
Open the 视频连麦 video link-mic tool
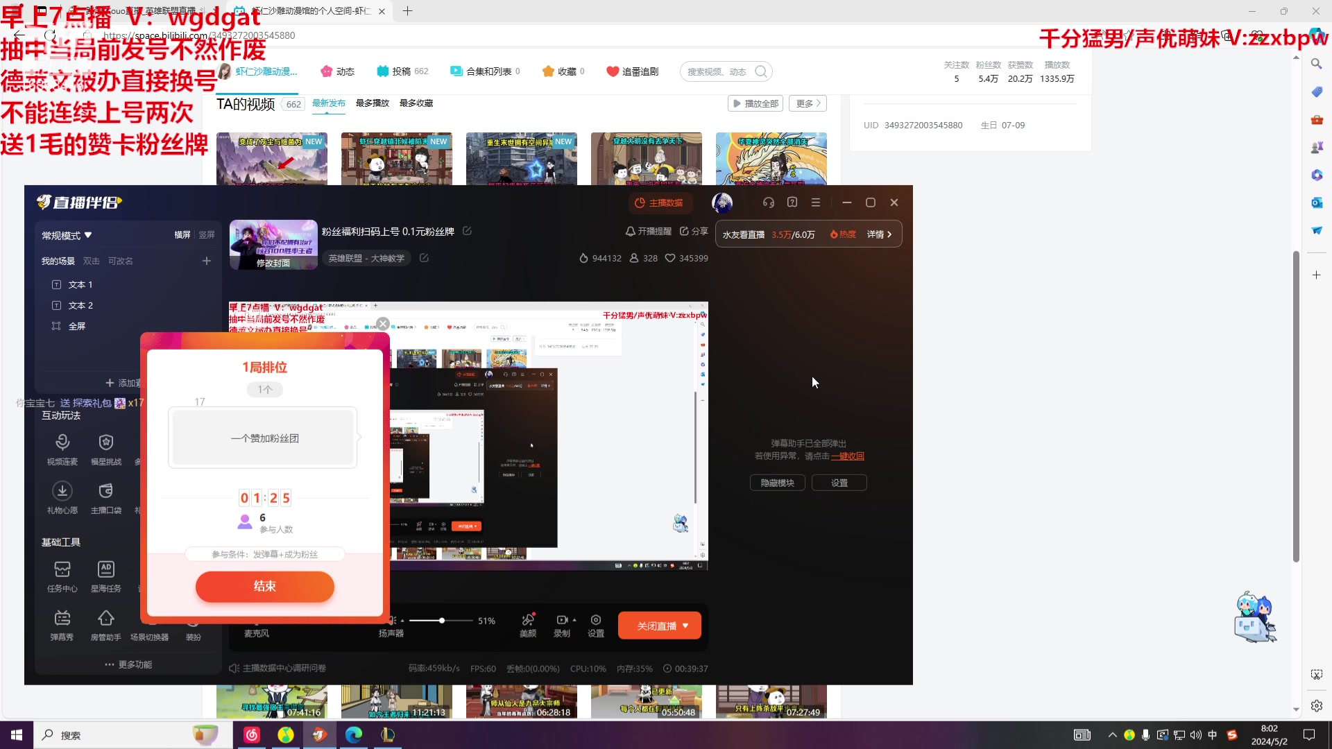click(x=62, y=449)
